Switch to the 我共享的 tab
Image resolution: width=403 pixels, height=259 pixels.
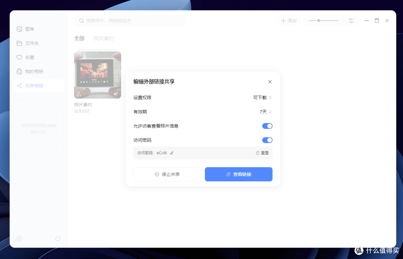pyautogui.click(x=104, y=38)
